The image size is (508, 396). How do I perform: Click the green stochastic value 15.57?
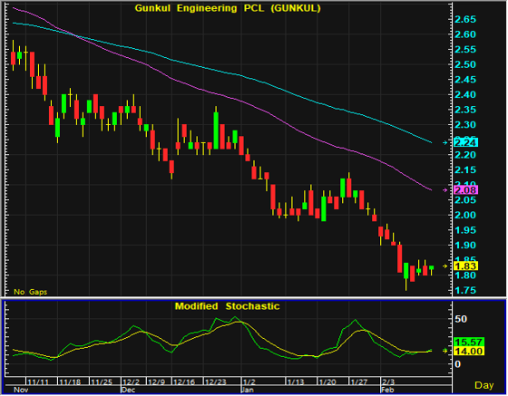[x=469, y=342]
